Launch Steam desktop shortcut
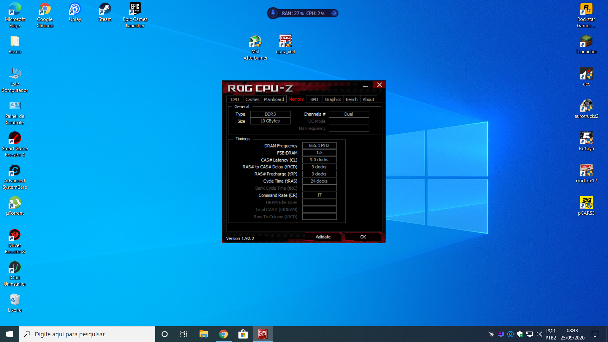This screenshot has height=342, width=608. tap(105, 13)
